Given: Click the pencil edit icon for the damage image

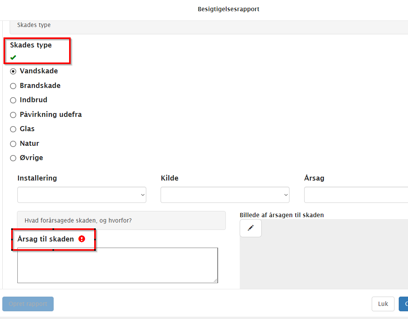Looking at the screenshot, I should 251,228.
